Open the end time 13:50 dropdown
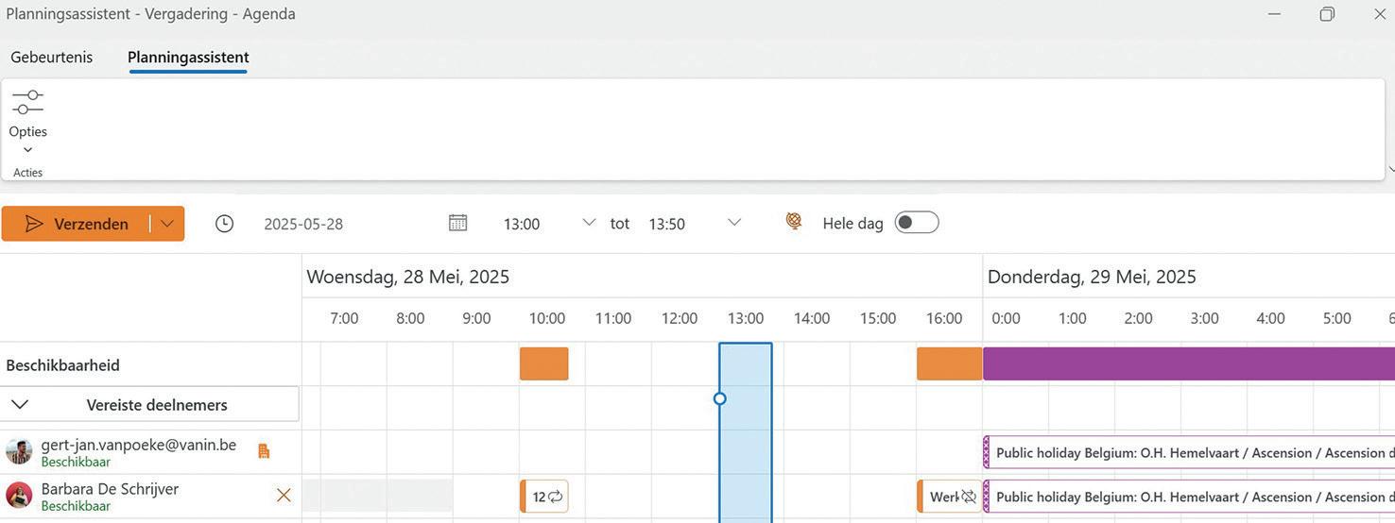 click(733, 223)
